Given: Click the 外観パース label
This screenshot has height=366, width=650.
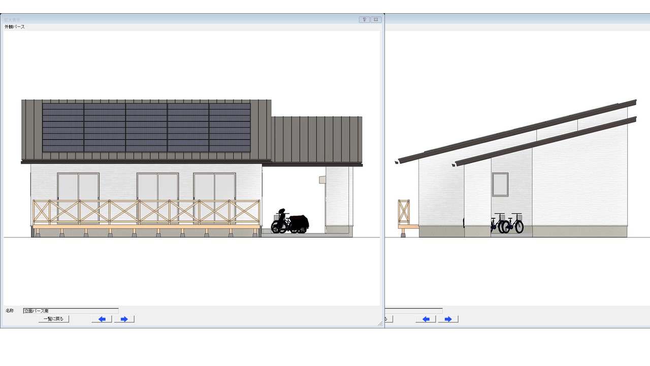Looking at the screenshot, I should (x=15, y=27).
